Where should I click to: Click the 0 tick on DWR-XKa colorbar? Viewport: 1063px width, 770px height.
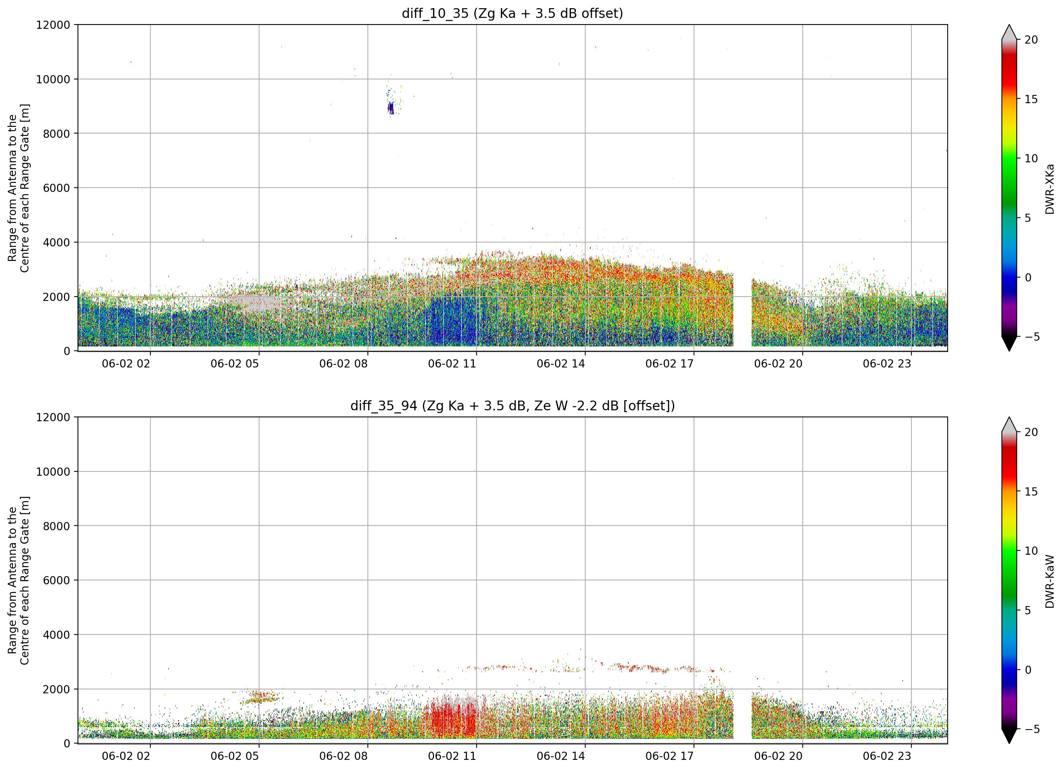pos(1028,277)
